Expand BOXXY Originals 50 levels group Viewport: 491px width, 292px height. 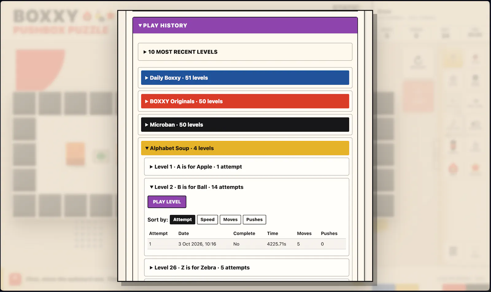coord(245,101)
